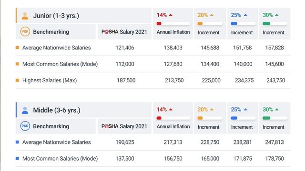Click Junior green 30% increment progress bar
The height and width of the screenshot is (171, 305).
(275, 24)
